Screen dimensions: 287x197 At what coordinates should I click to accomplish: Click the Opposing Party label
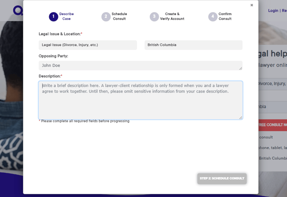(x=53, y=56)
